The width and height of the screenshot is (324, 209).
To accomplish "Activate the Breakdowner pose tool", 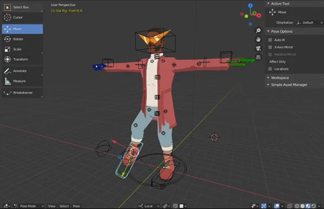I will (22, 93).
